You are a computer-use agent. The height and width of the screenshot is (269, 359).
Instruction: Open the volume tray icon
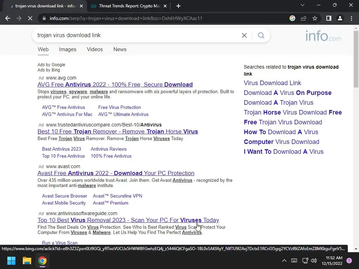point(314,261)
